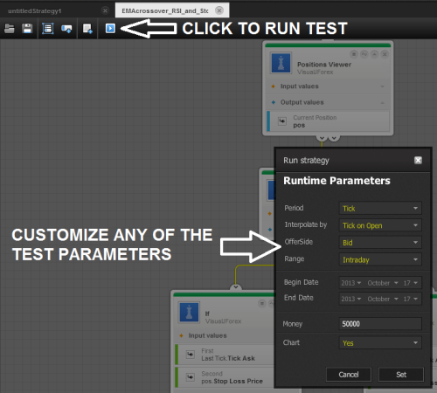Viewport: 437px width, 393px height.
Task: Close the untitledStrategy1 tab
Action: (105, 10)
